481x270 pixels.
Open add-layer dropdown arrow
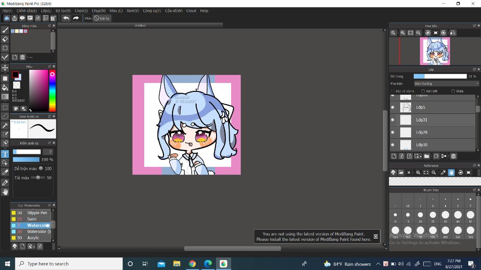(420, 157)
